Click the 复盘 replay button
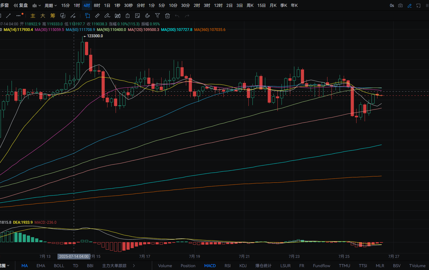The image size is (429, 270). click(x=21, y=6)
